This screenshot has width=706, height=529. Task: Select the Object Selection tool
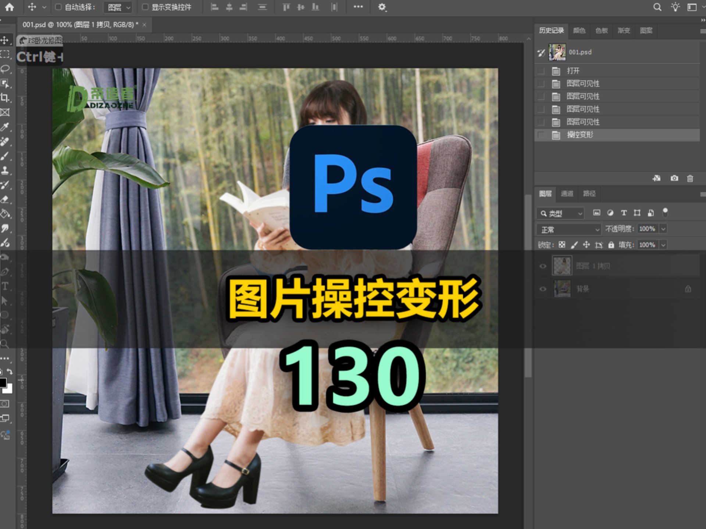tap(5, 83)
